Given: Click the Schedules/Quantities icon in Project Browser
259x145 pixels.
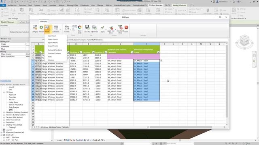Looking at the screenshot, I should point(4,133).
